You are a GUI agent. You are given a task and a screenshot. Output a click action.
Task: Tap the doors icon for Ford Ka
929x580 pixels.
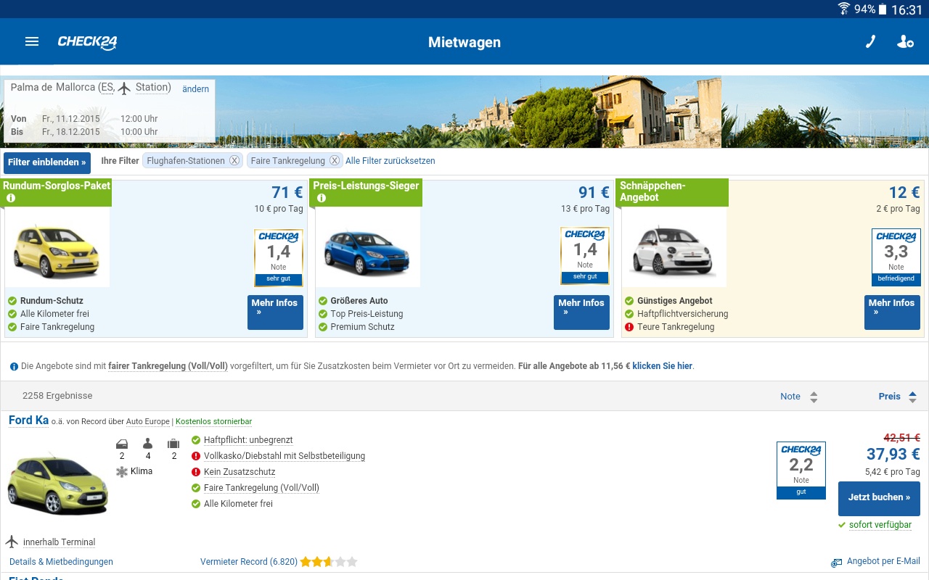(x=122, y=443)
